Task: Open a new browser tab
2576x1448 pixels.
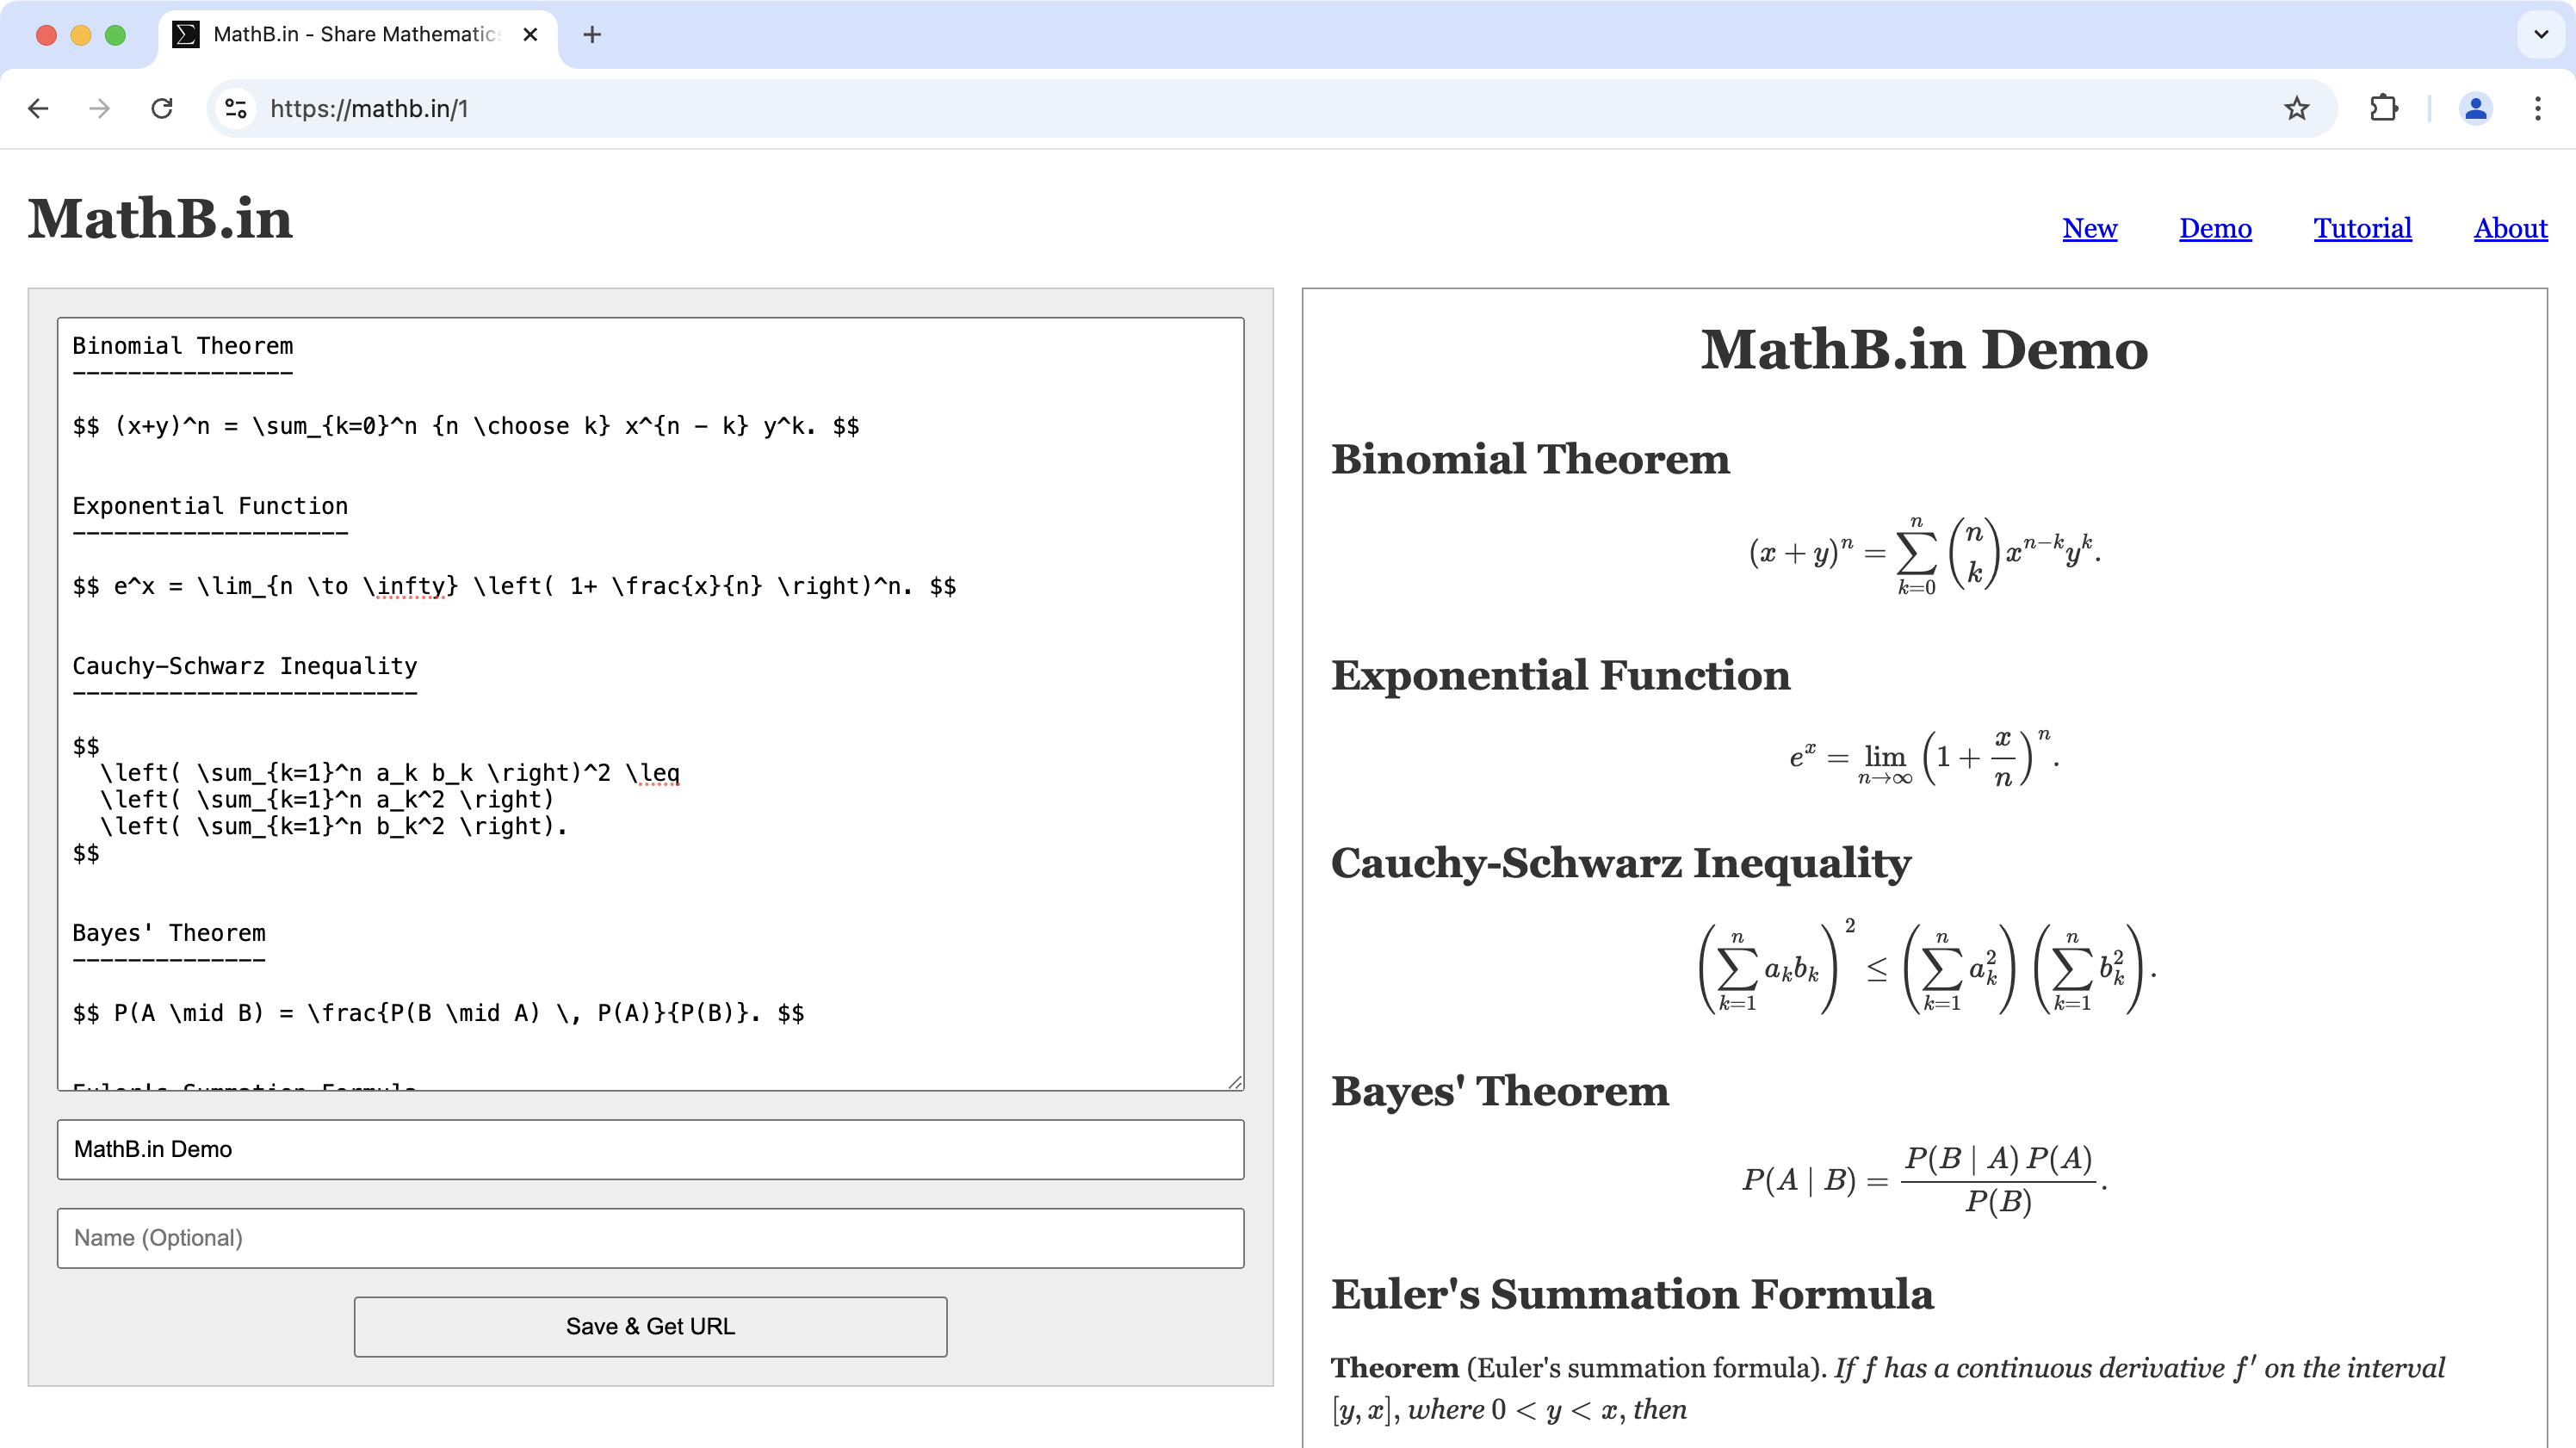Action: [592, 35]
